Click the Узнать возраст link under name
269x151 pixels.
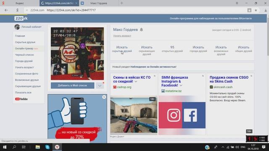click(122, 36)
